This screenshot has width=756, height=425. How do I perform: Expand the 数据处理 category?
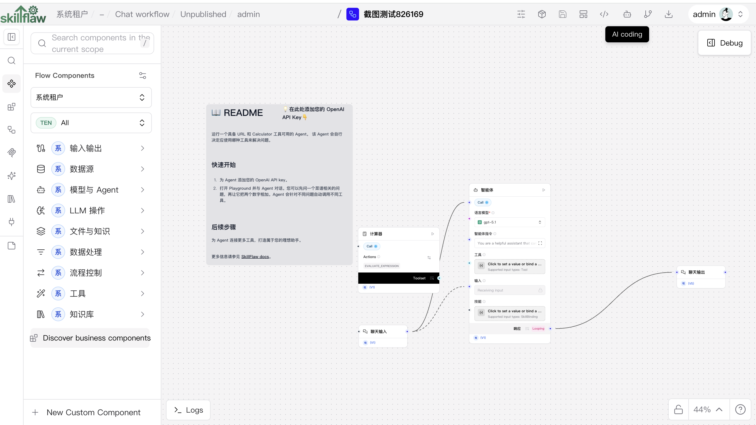click(91, 252)
